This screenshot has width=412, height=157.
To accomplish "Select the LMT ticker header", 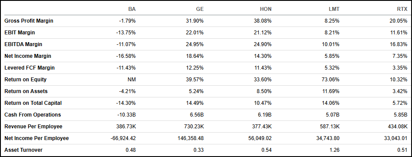I will (x=334, y=9).
